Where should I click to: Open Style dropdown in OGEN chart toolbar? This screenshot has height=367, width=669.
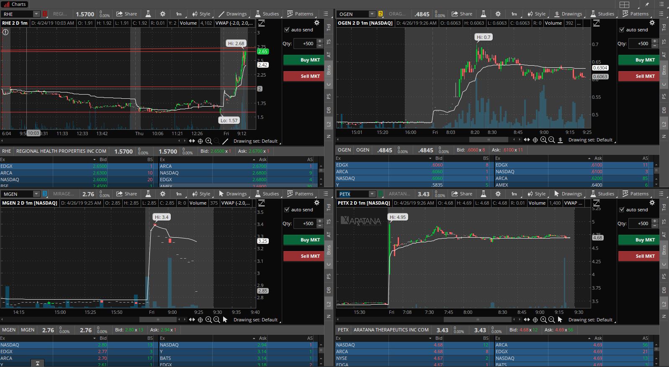coord(537,14)
